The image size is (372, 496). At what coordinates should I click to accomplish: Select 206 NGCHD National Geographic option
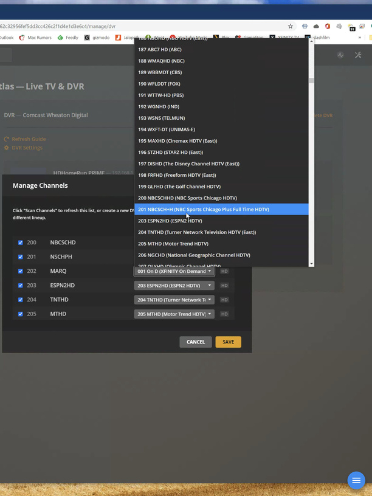click(221, 255)
